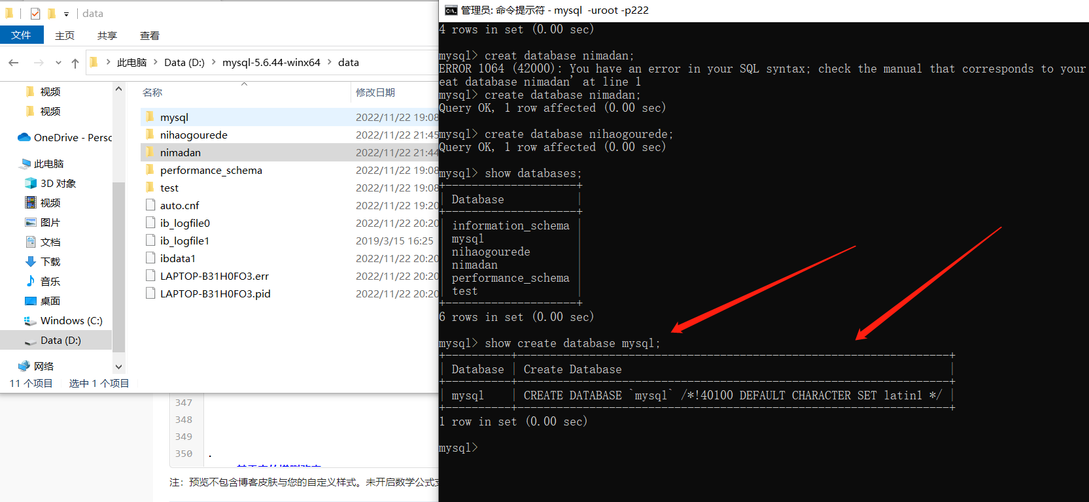1089x502 pixels.
Task: Click the 文档 documents icon in navigation pane
Action: (x=31, y=242)
